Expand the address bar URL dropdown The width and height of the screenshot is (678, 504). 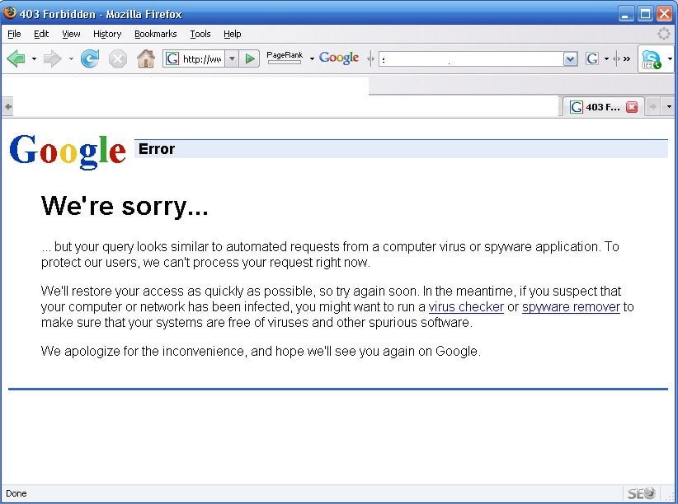point(233,58)
